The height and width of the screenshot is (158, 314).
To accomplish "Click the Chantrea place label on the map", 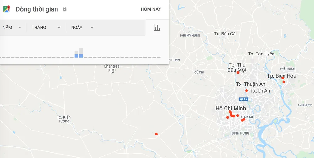I will [111, 66].
